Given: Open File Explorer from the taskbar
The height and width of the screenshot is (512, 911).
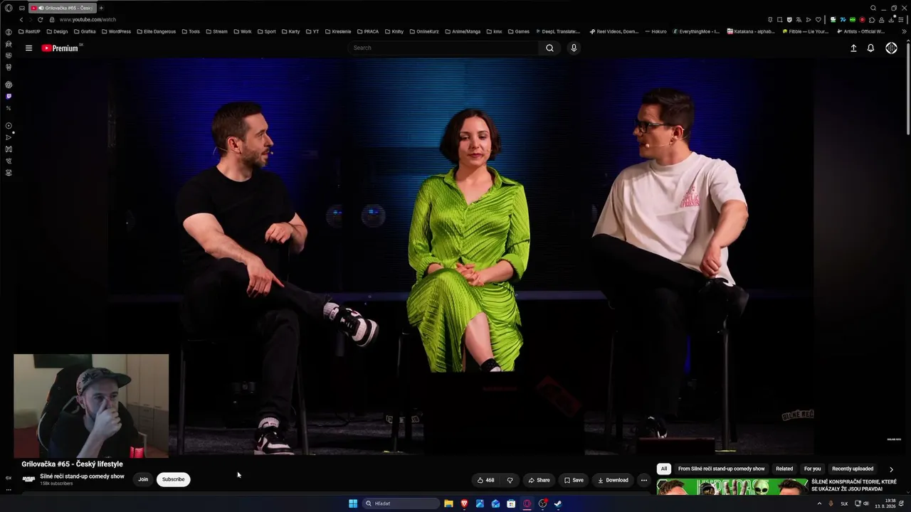Looking at the screenshot, I should coord(448,503).
